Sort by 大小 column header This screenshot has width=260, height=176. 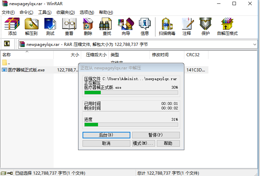tap(67, 55)
